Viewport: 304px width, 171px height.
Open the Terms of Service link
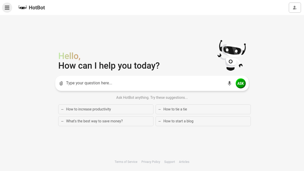(126, 162)
